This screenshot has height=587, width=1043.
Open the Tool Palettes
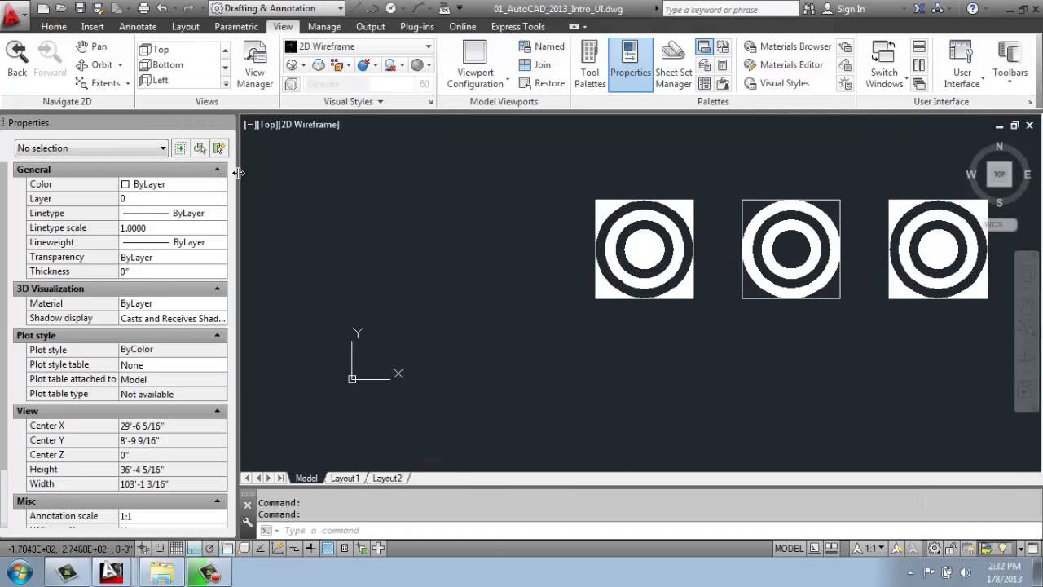590,65
